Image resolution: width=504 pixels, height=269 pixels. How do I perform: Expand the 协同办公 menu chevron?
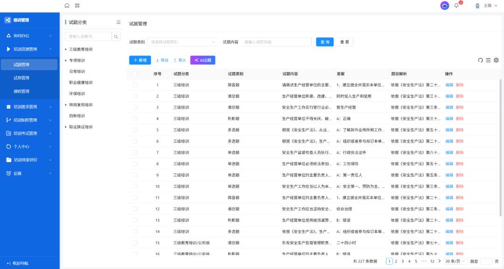coord(50,35)
